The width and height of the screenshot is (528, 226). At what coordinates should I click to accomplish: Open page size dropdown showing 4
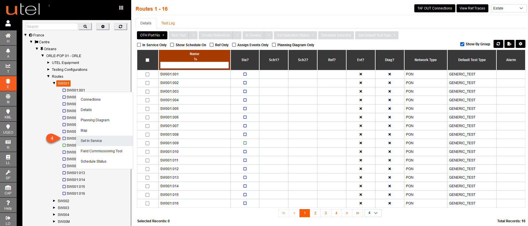click(x=373, y=213)
